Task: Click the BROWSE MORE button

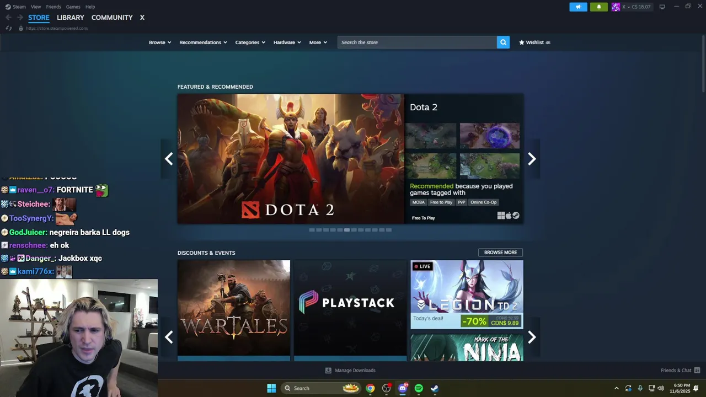Action: pos(500,253)
